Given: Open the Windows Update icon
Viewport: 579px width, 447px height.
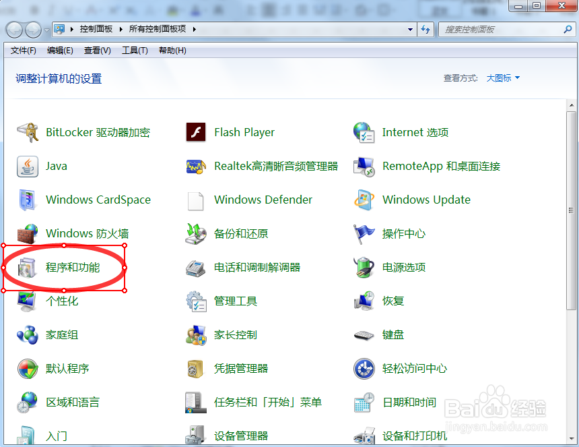Looking at the screenshot, I should click(364, 200).
